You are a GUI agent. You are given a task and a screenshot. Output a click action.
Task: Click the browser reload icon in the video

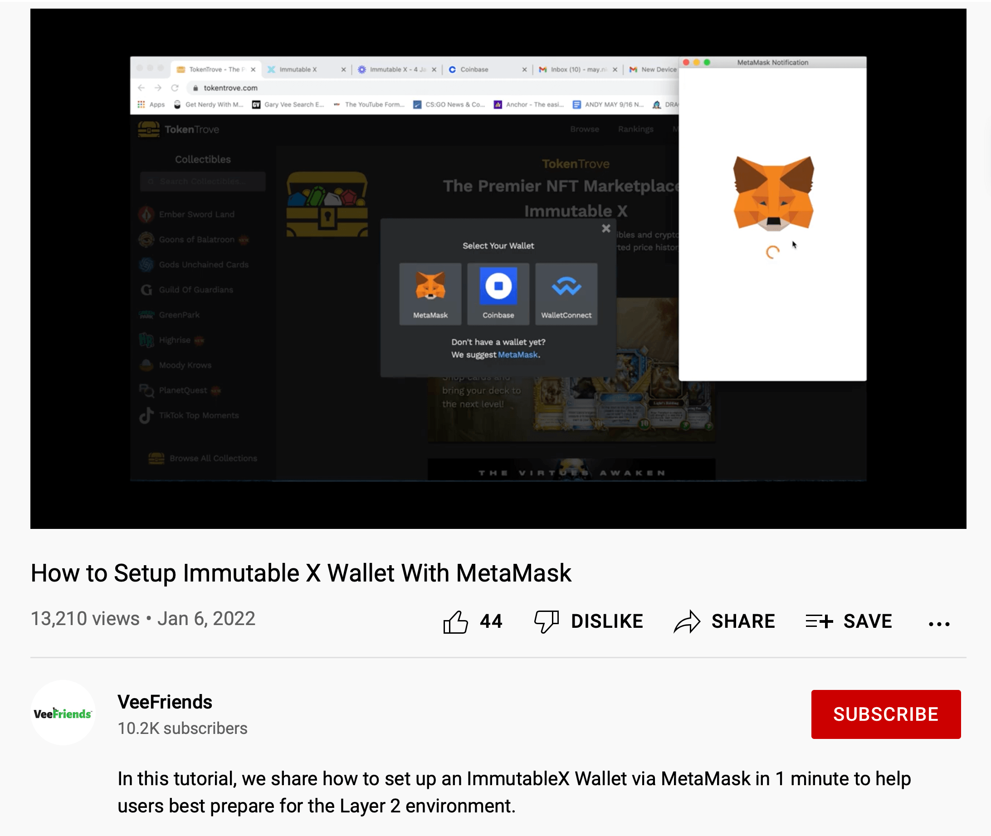(175, 88)
